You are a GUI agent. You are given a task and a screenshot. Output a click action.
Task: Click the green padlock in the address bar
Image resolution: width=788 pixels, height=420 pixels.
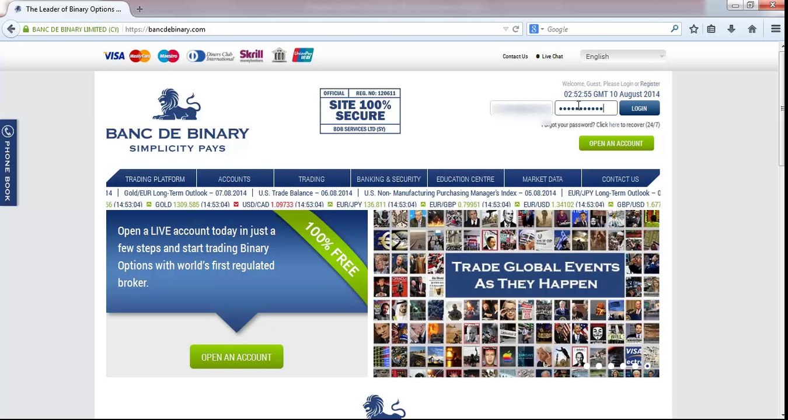coord(26,29)
